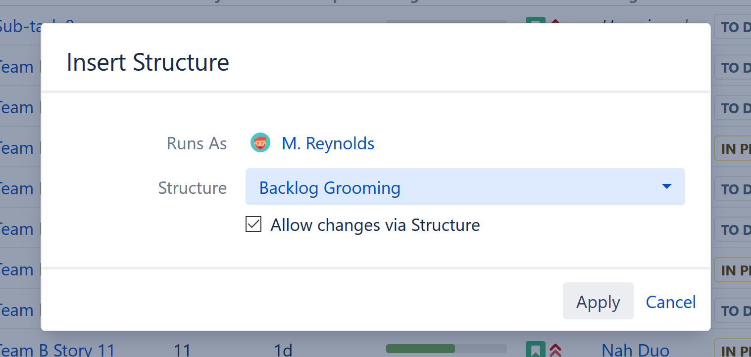Click the Nah Duo assignee link
751x357 pixels.
[x=635, y=351]
